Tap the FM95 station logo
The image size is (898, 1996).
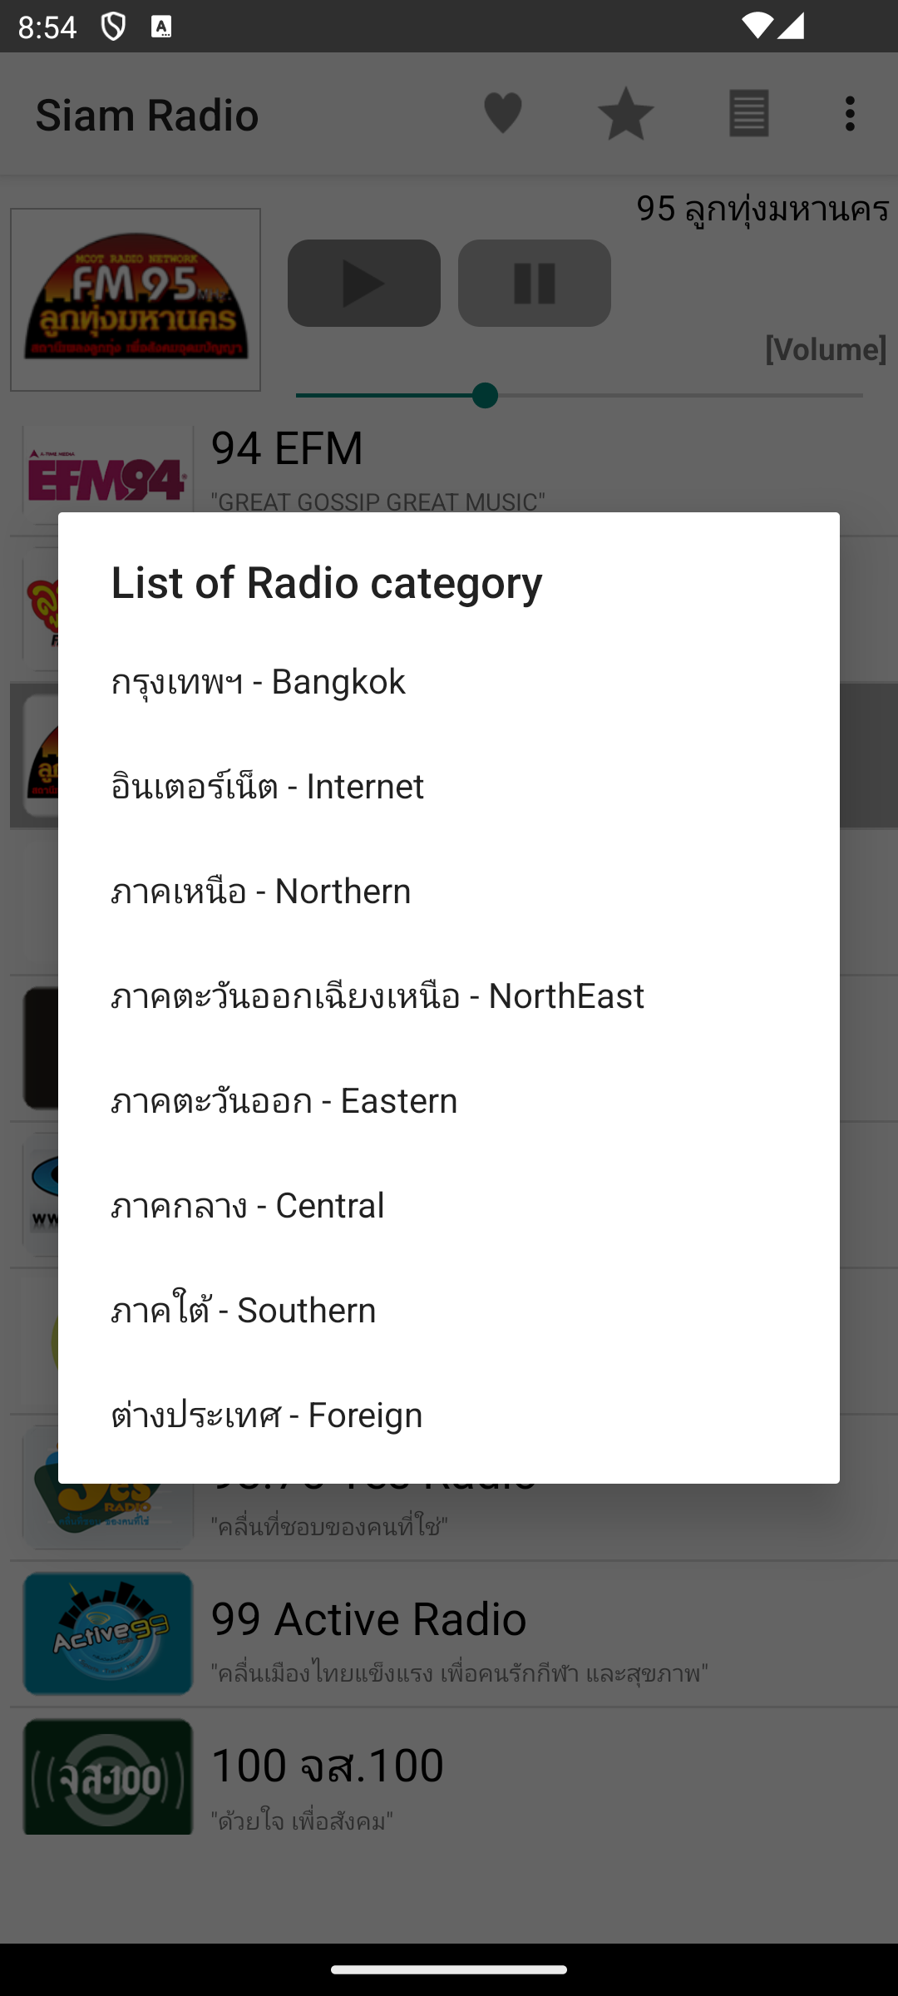click(x=136, y=299)
